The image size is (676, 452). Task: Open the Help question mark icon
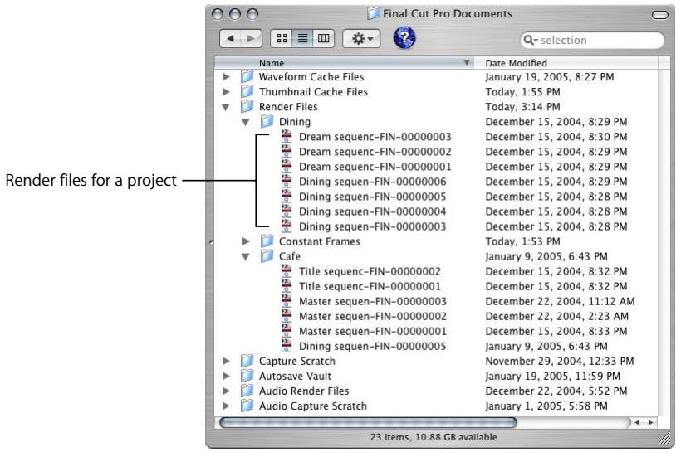pos(404,37)
